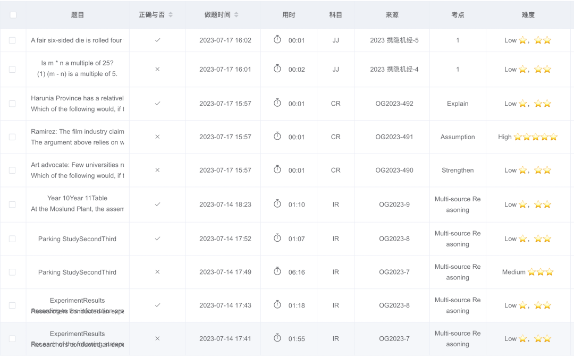
Task: Sort by the 正确与否 column arrows
Action: 171,15
